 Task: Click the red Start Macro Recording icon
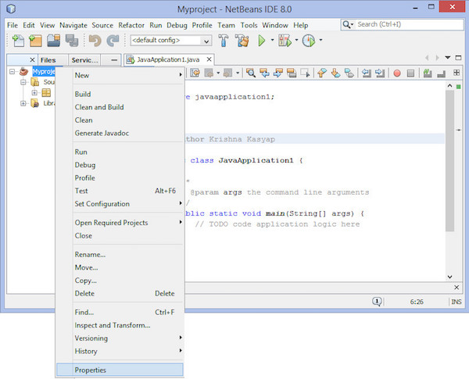(x=397, y=73)
